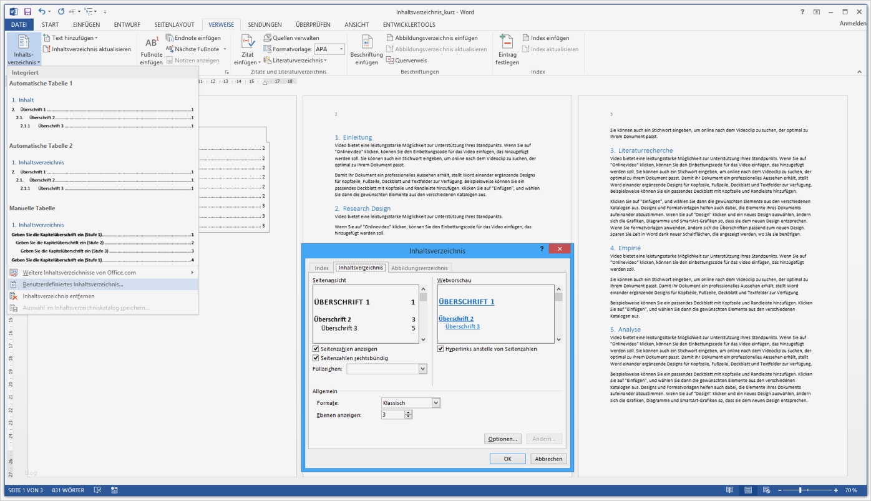Click the Save icon in quick access toolbar
The height and width of the screenshot is (501, 871).
tap(27, 12)
